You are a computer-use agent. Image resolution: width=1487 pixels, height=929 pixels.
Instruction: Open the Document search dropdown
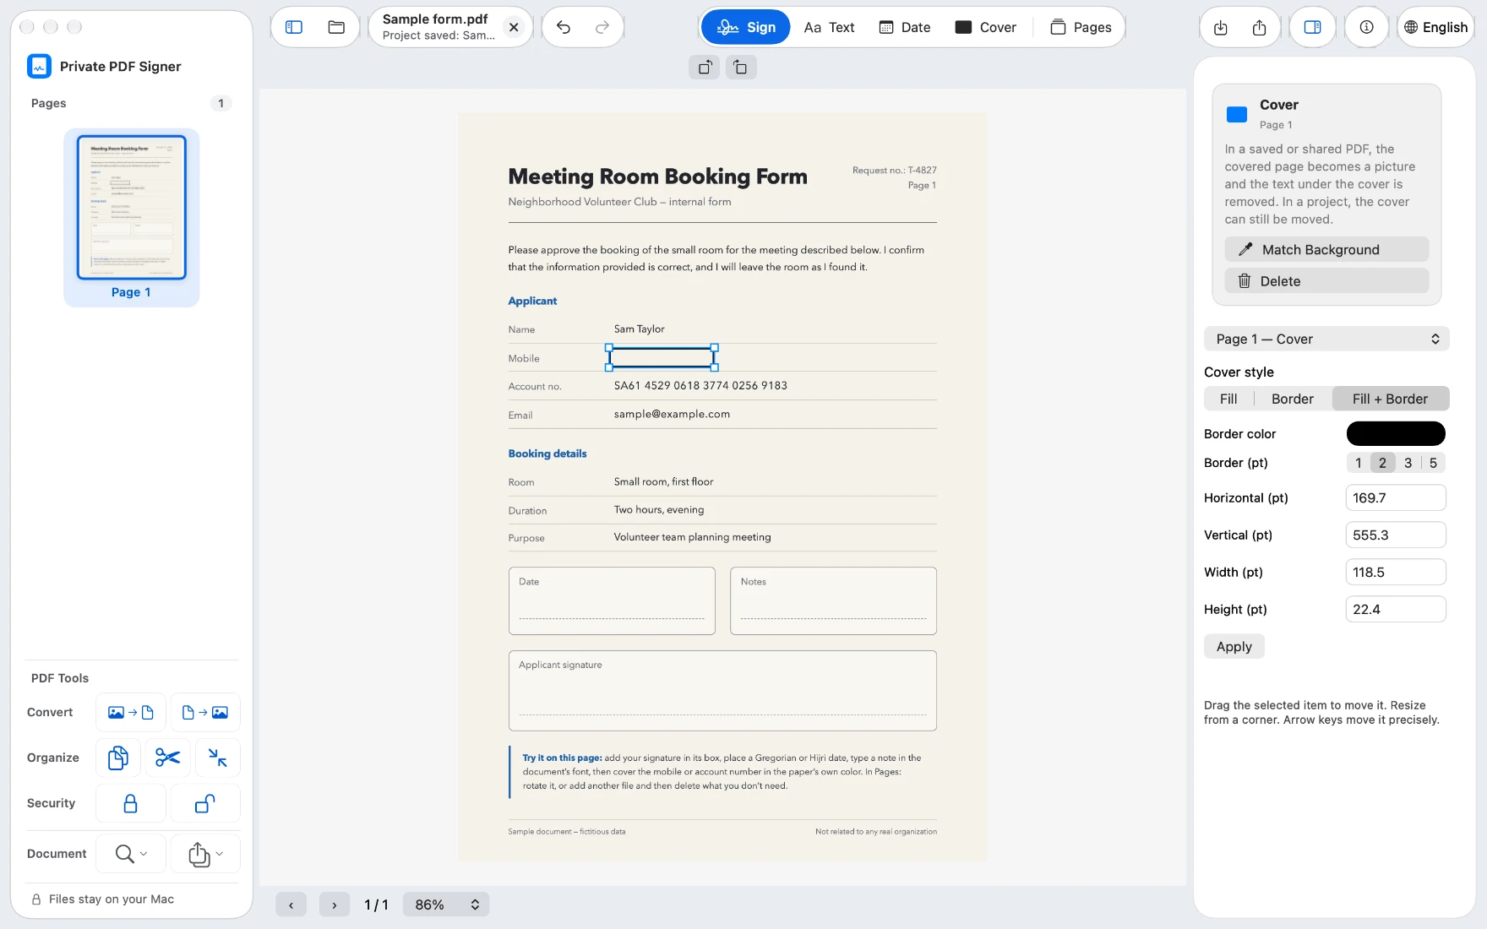coord(130,854)
